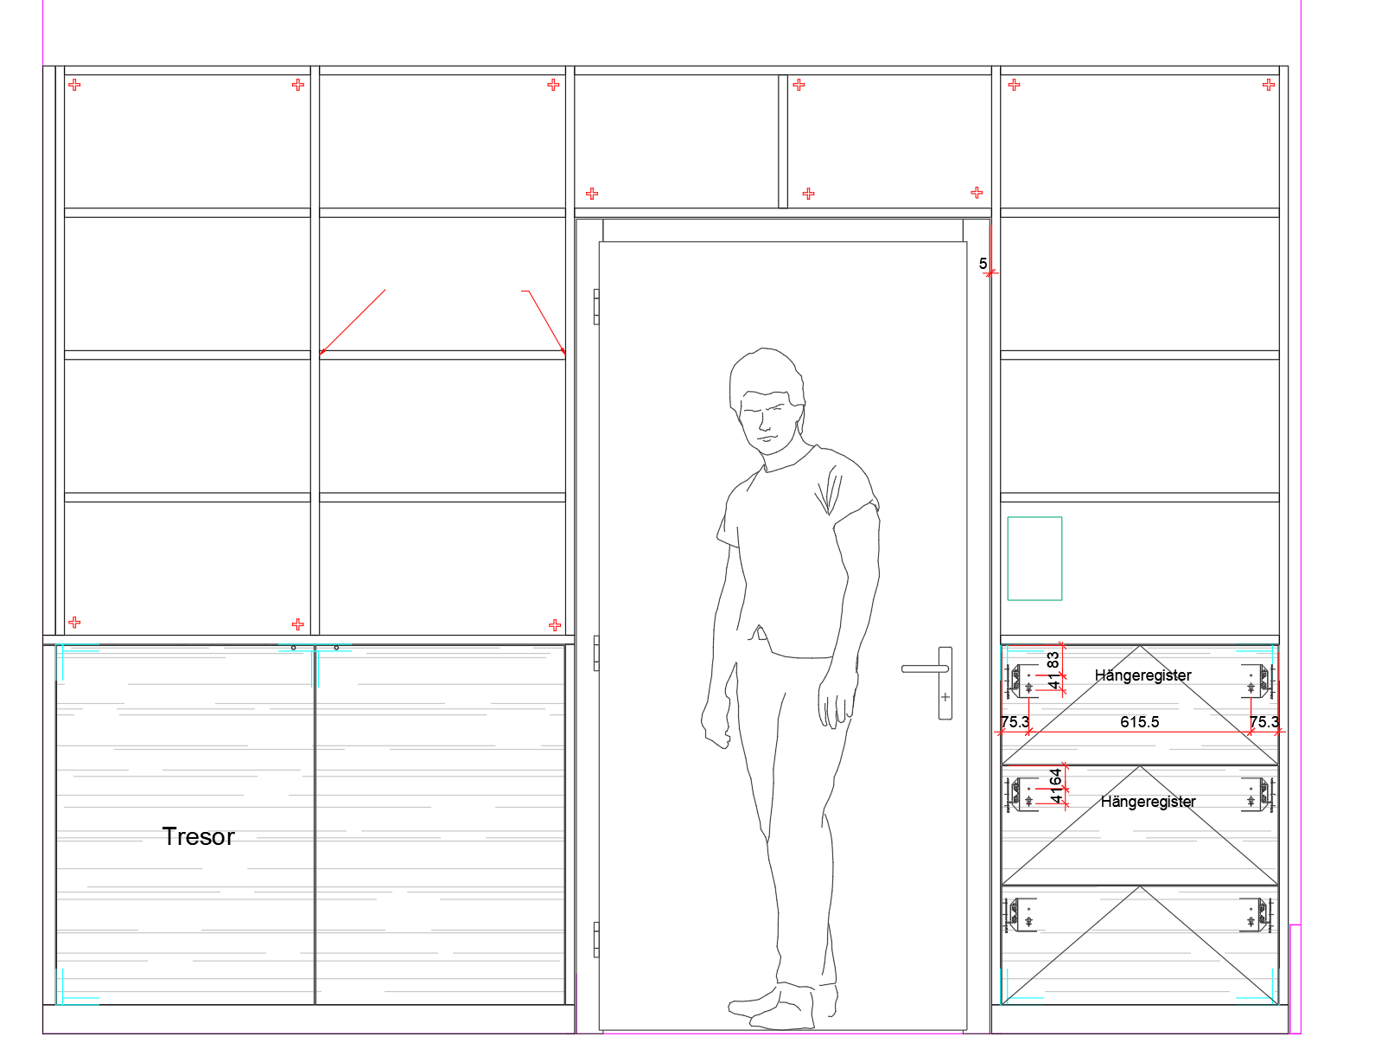The height and width of the screenshot is (1062, 1375).
Task: Click the Tresor cabinet label
Action: [198, 836]
